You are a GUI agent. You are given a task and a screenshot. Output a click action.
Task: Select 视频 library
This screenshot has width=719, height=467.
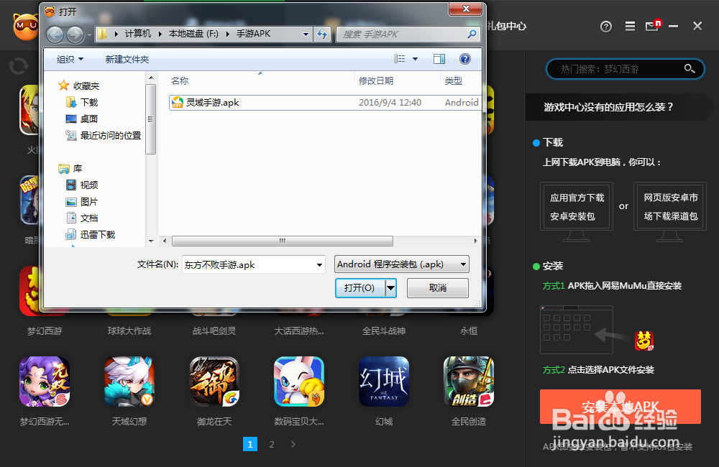tap(82, 185)
